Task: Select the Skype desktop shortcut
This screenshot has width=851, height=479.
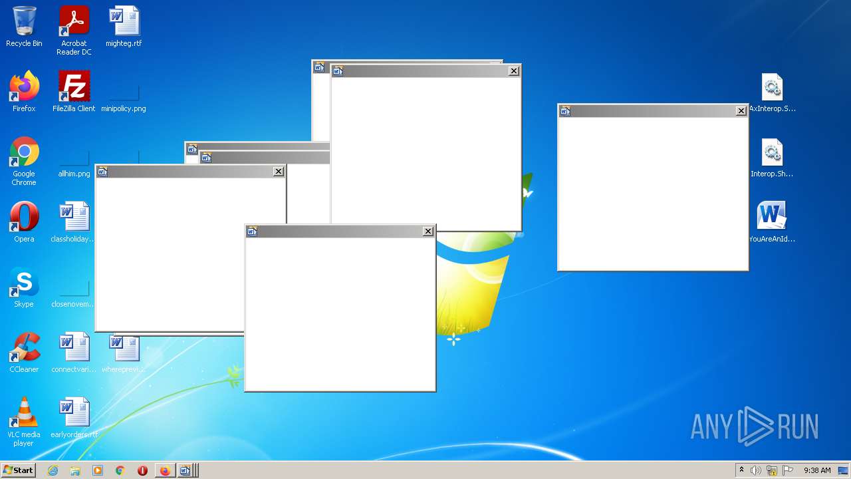Action: coord(24,287)
